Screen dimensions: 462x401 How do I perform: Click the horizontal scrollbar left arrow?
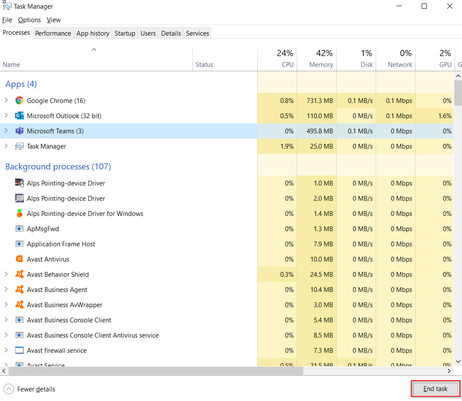point(4,371)
